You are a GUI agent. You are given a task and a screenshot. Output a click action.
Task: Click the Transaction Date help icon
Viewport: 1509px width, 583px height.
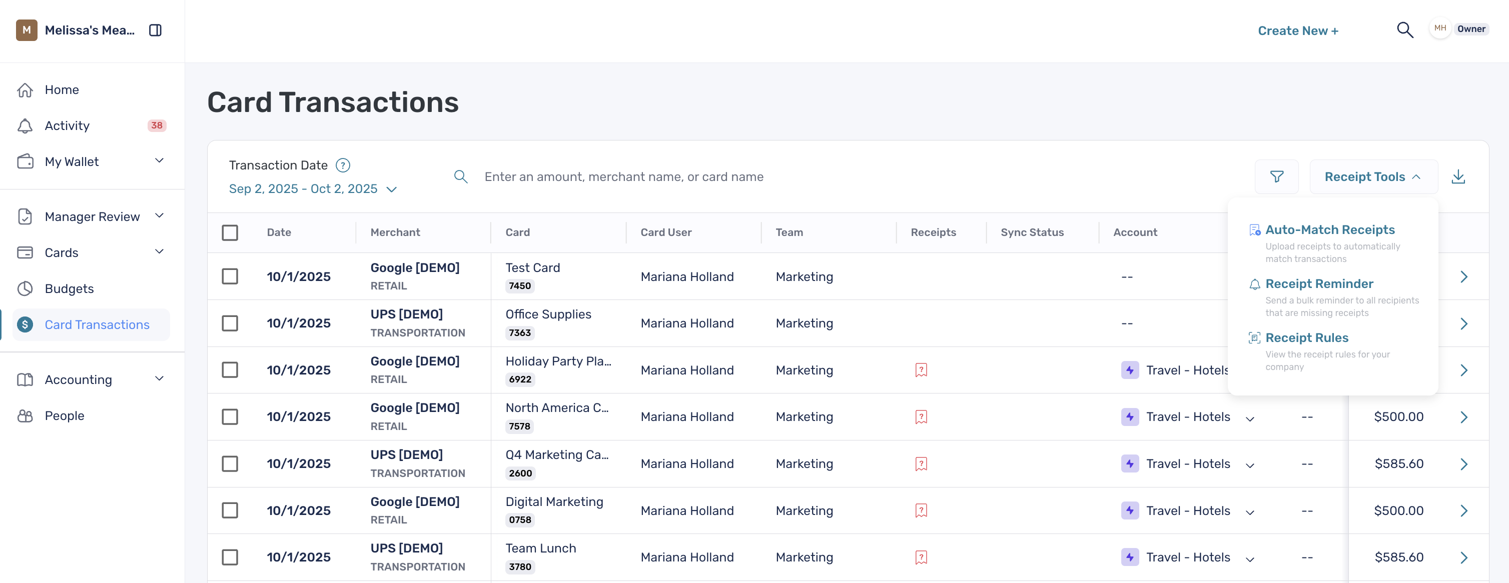point(343,165)
